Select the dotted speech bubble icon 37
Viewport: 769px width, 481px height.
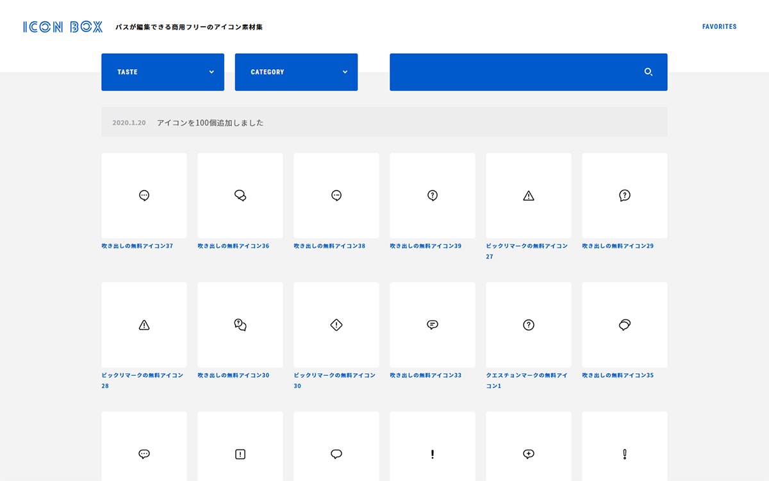[144, 195]
